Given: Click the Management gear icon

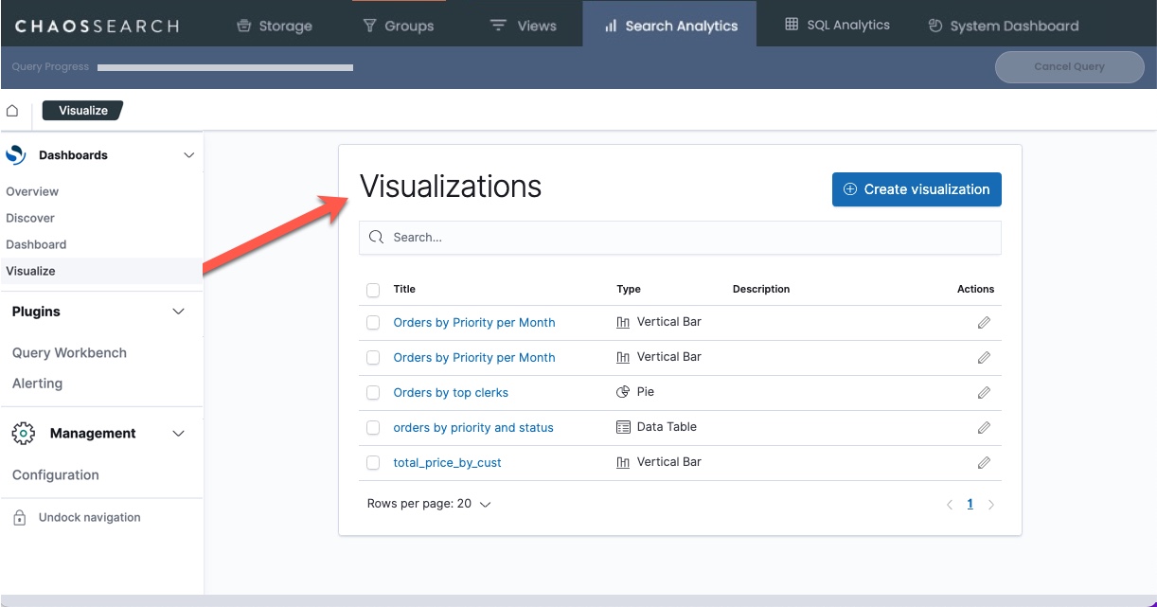Looking at the screenshot, I should coord(22,433).
